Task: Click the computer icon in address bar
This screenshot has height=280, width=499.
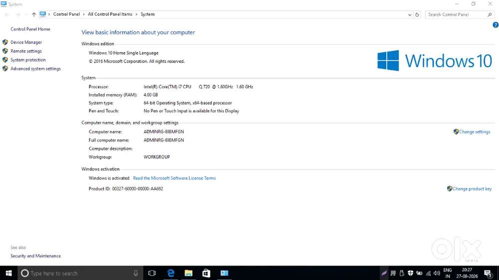Action: pyautogui.click(x=42, y=14)
